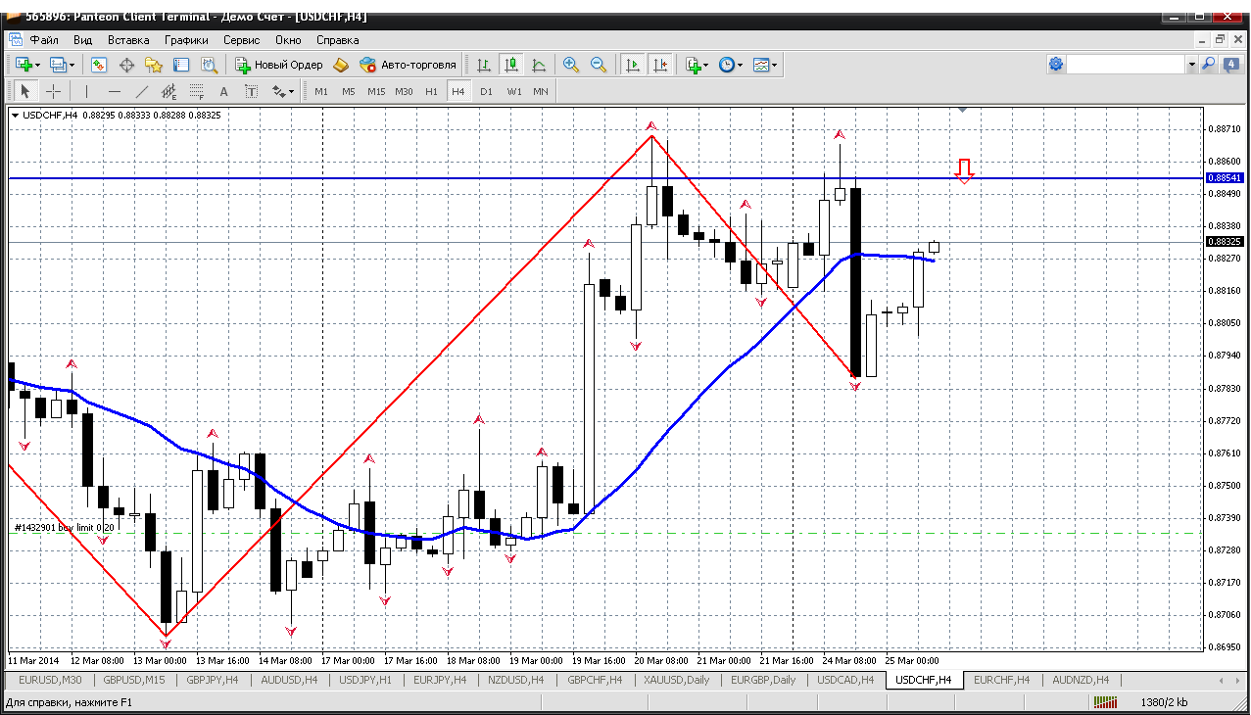
Task: Click the Новый Ордер button
Action: pos(279,65)
